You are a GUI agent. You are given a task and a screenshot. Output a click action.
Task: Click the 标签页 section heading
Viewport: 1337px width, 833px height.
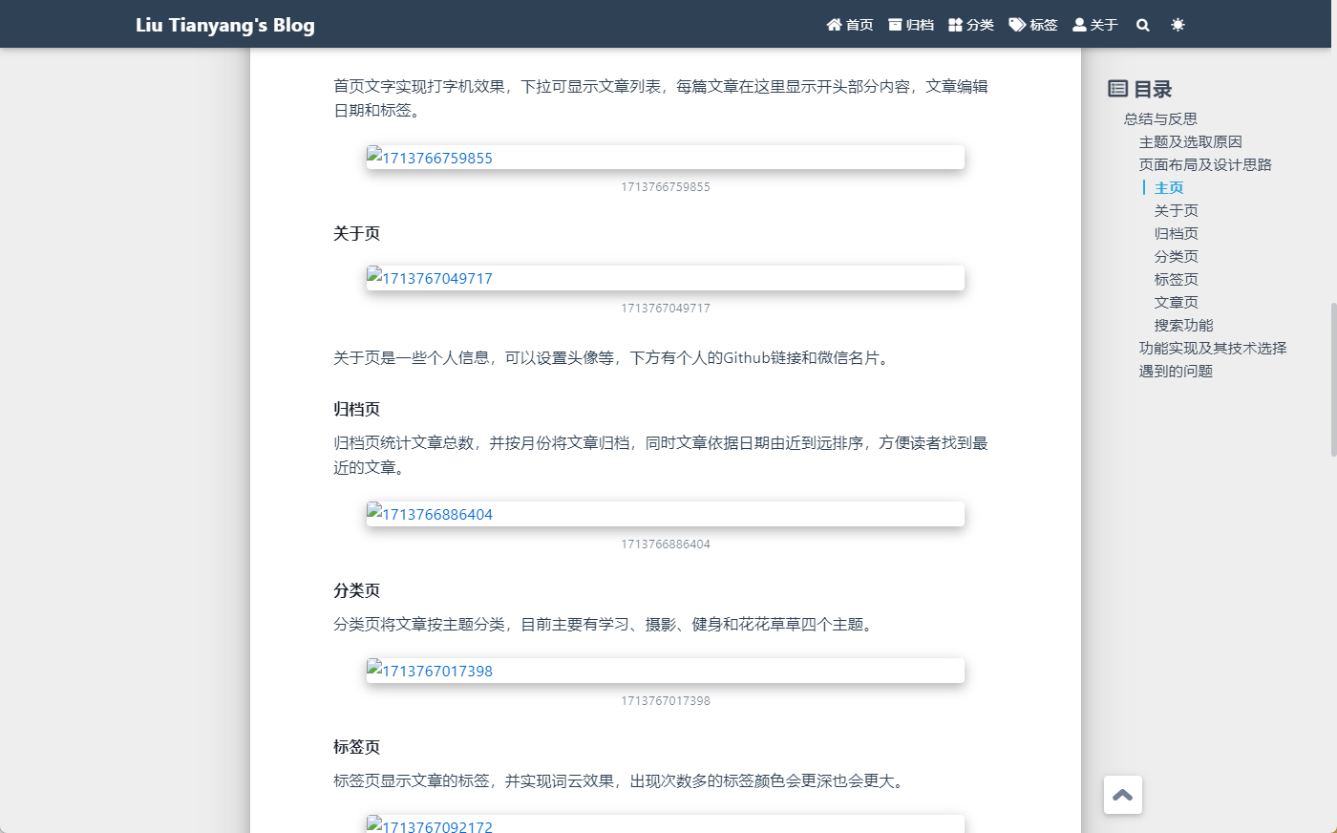click(356, 747)
